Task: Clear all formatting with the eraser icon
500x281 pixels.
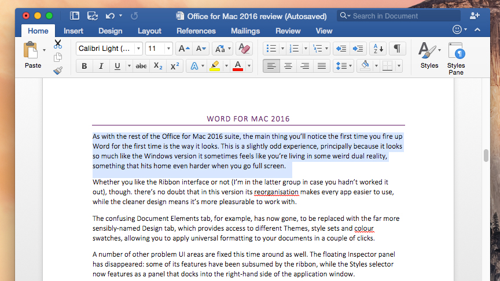Action: coord(244,49)
